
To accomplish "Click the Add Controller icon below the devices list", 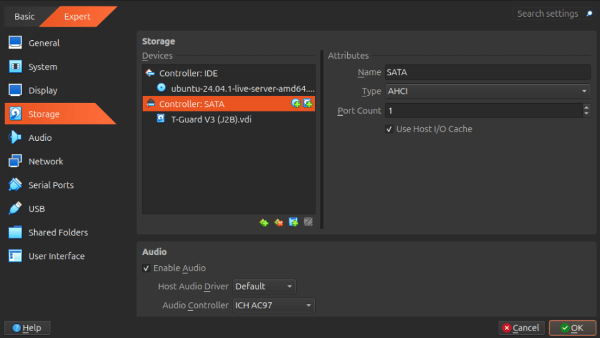I will coord(264,222).
